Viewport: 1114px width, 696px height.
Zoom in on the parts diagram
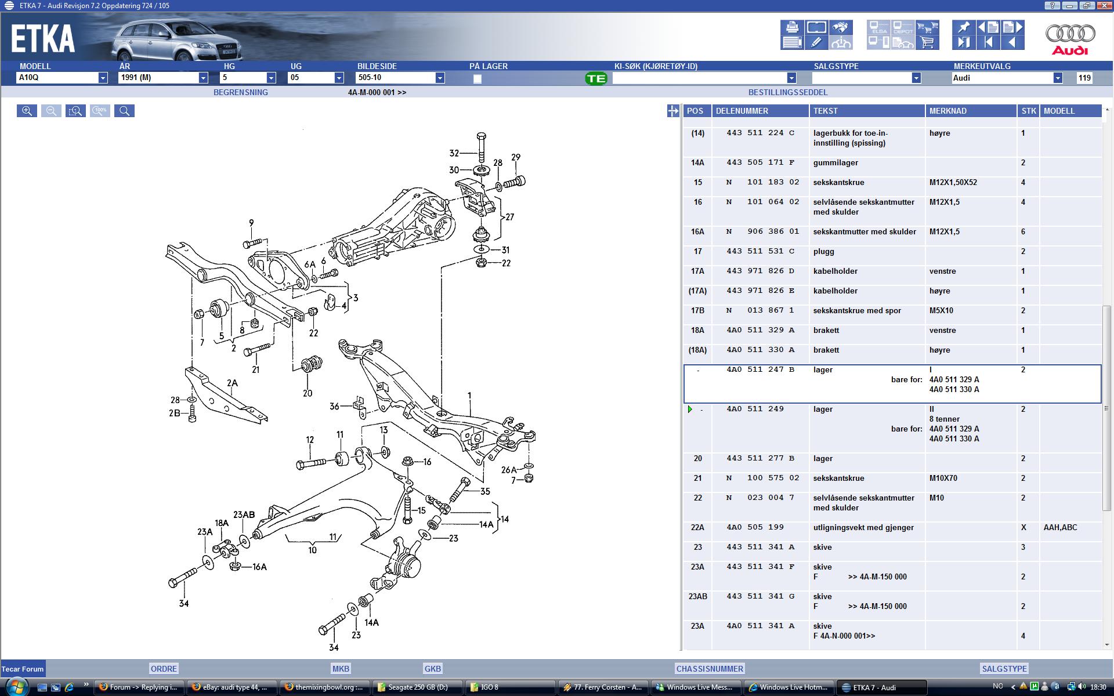coord(27,111)
